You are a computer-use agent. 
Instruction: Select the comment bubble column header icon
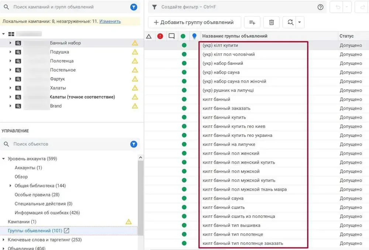coord(171,36)
